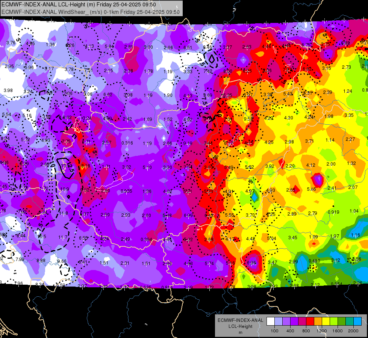Screen dimensions: 368x338
Task: Click the wind shear value 3.45
Action: [x=293, y=238]
